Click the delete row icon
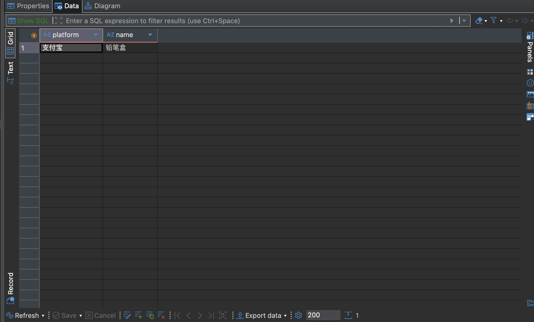 161,315
